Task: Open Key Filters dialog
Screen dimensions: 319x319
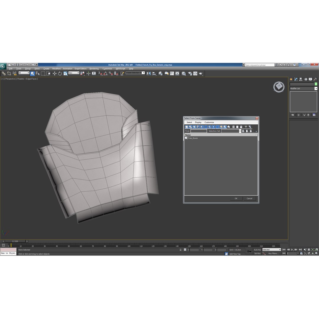Action: pos(274,253)
